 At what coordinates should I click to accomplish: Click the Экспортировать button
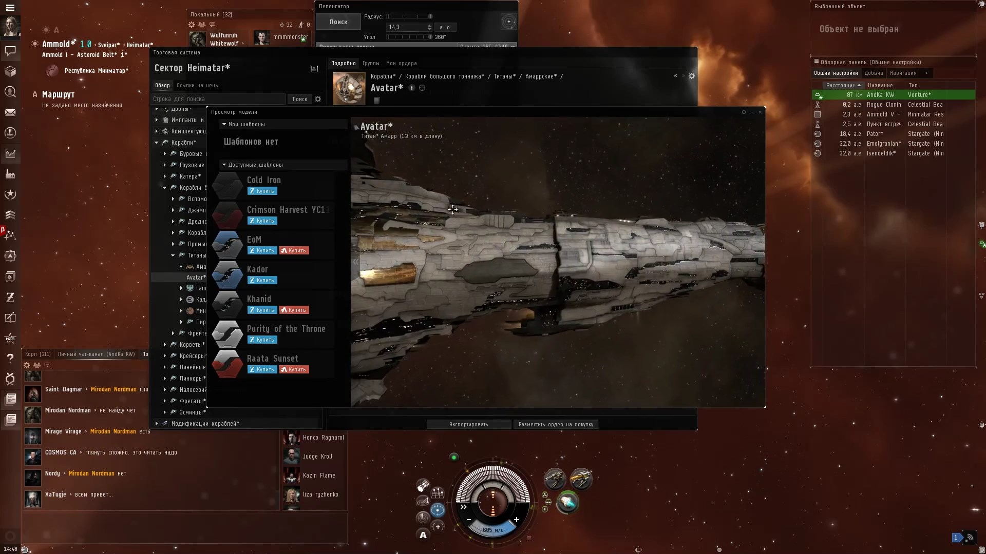pyautogui.click(x=468, y=424)
